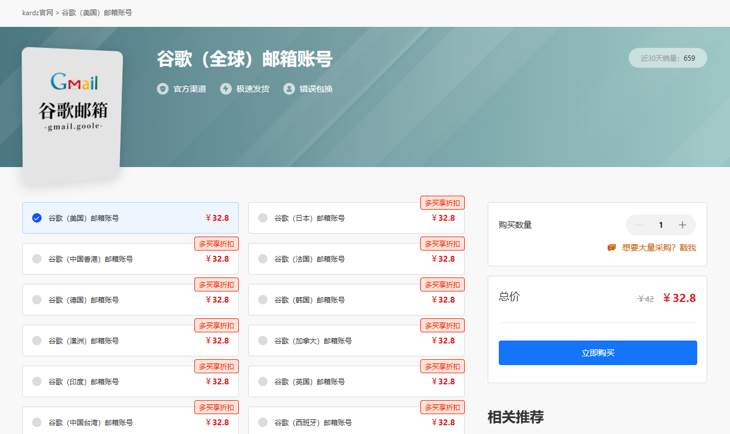Viewport: 730px width, 434px height.
Task: Select 谷歌（印度）邮箱账号 option
Action: [131, 381]
